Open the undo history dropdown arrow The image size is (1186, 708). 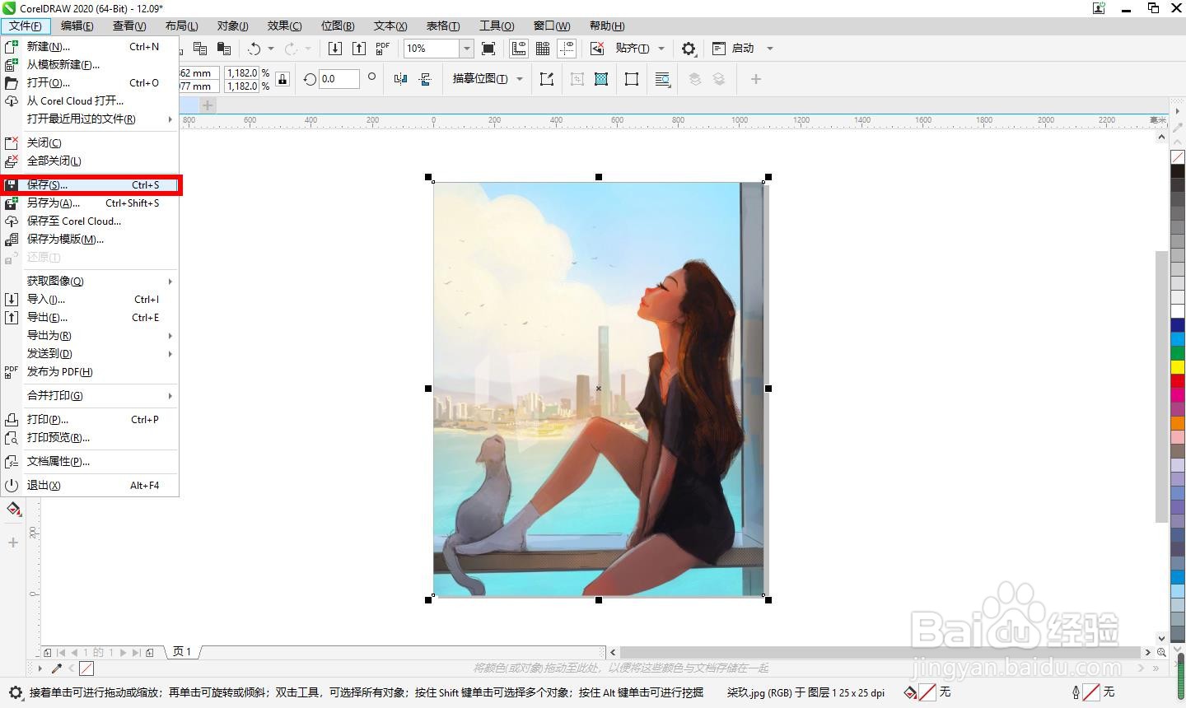(x=271, y=49)
